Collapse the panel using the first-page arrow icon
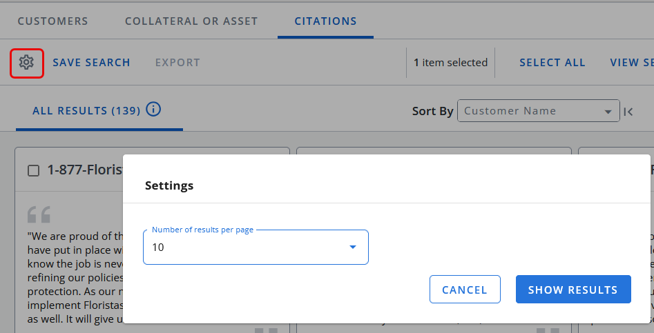 pyautogui.click(x=628, y=112)
